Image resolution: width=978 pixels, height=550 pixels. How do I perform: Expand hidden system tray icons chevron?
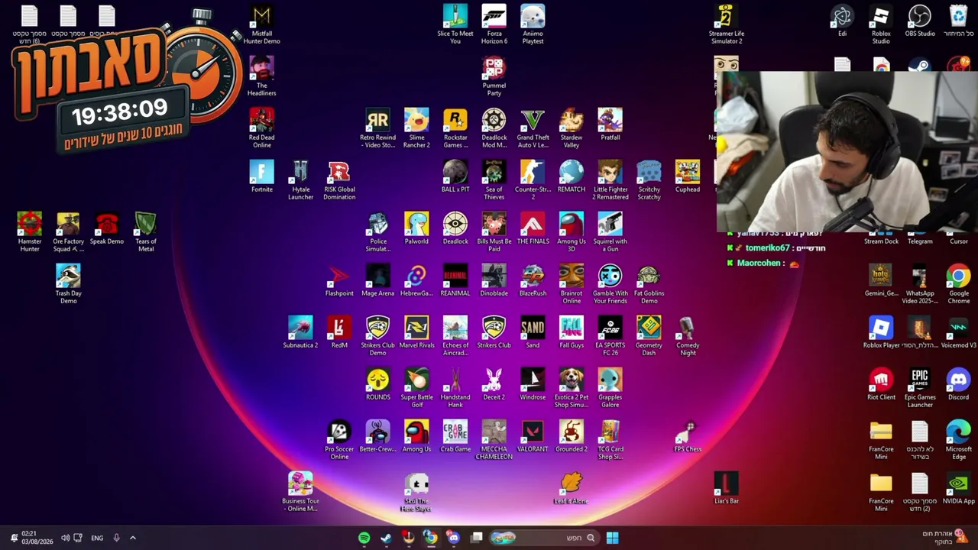tap(132, 538)
